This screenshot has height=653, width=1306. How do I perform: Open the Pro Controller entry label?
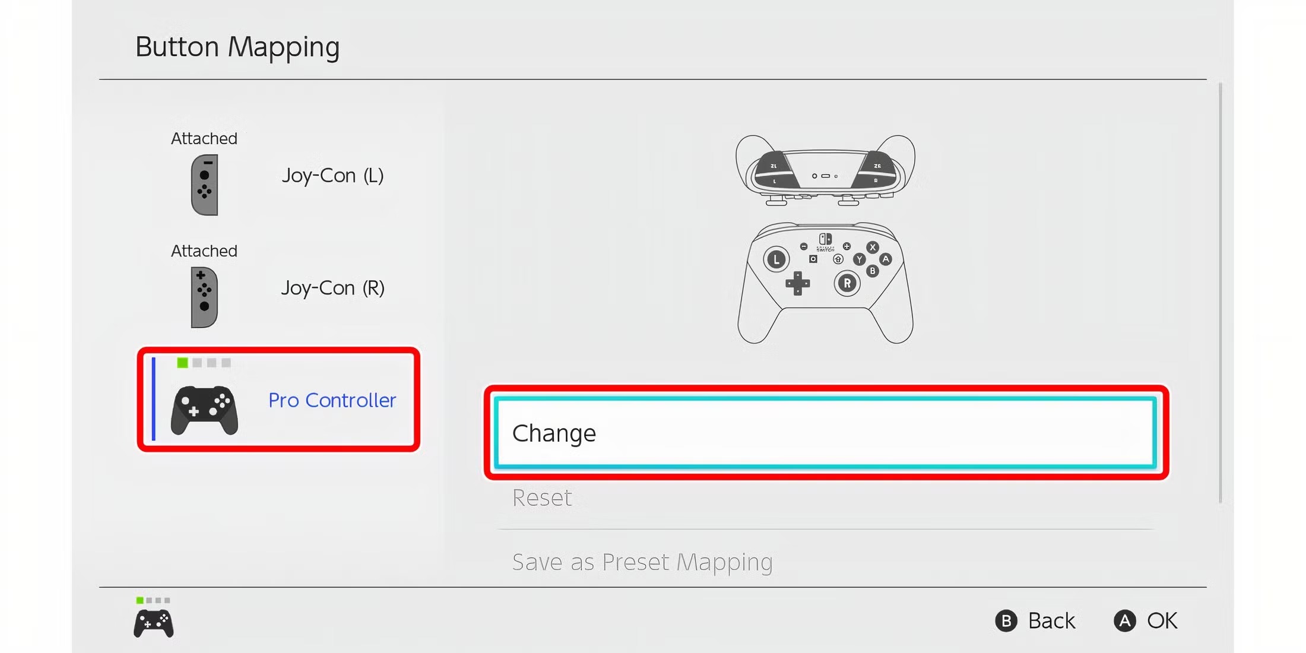point(332,400)
